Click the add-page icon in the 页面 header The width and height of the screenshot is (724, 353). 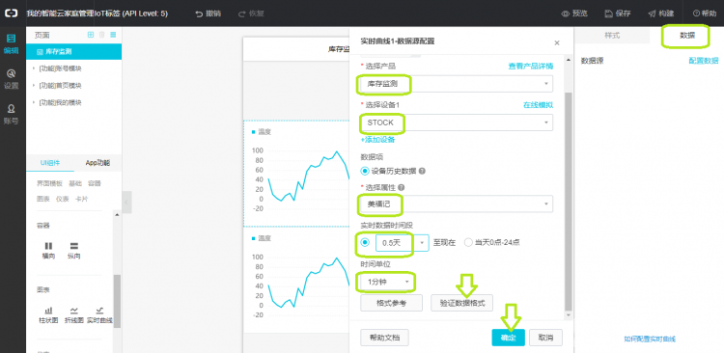tap(91, 35)
